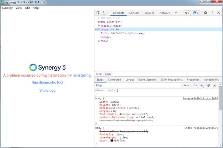Click the Show Log link

coord(47,90)
